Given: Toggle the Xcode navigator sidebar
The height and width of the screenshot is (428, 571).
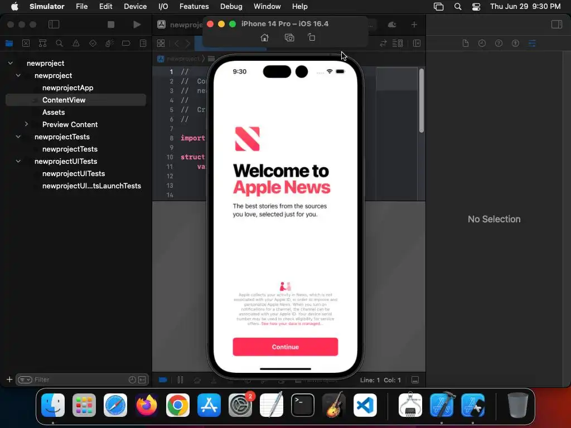Looking at the screenshot, I should click(x=54, y=25).
